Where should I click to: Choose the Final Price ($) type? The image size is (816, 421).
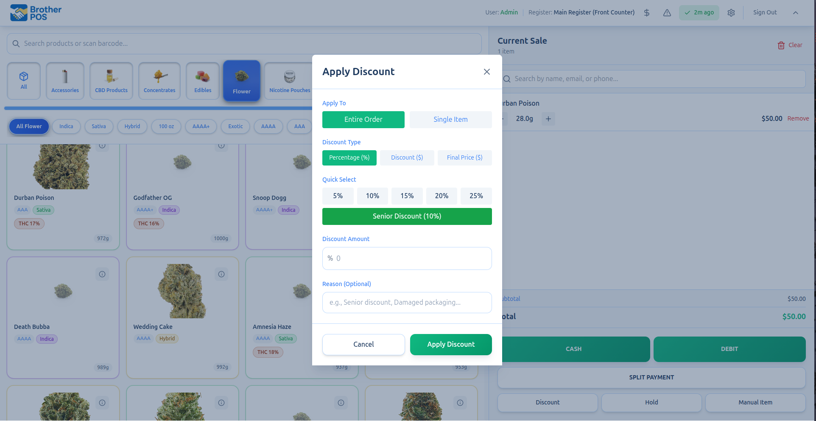(464, 158)
